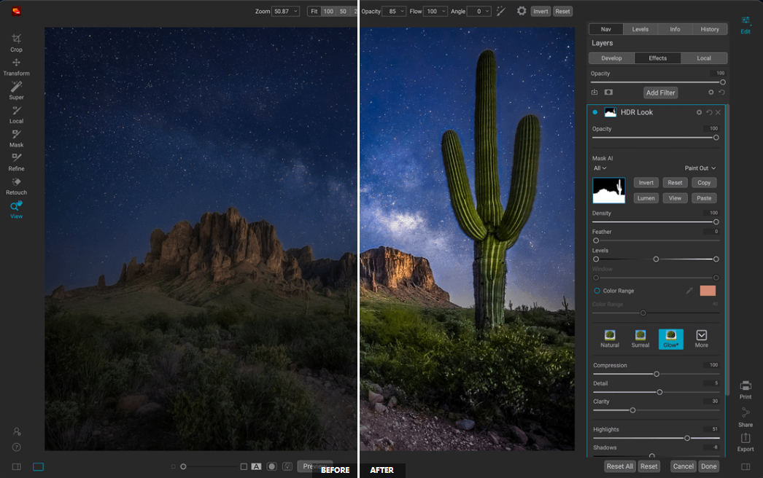Enable the Color Range radio button
Image resolution: width=763 pixels, height=478 pixels.
coord(597,291)
